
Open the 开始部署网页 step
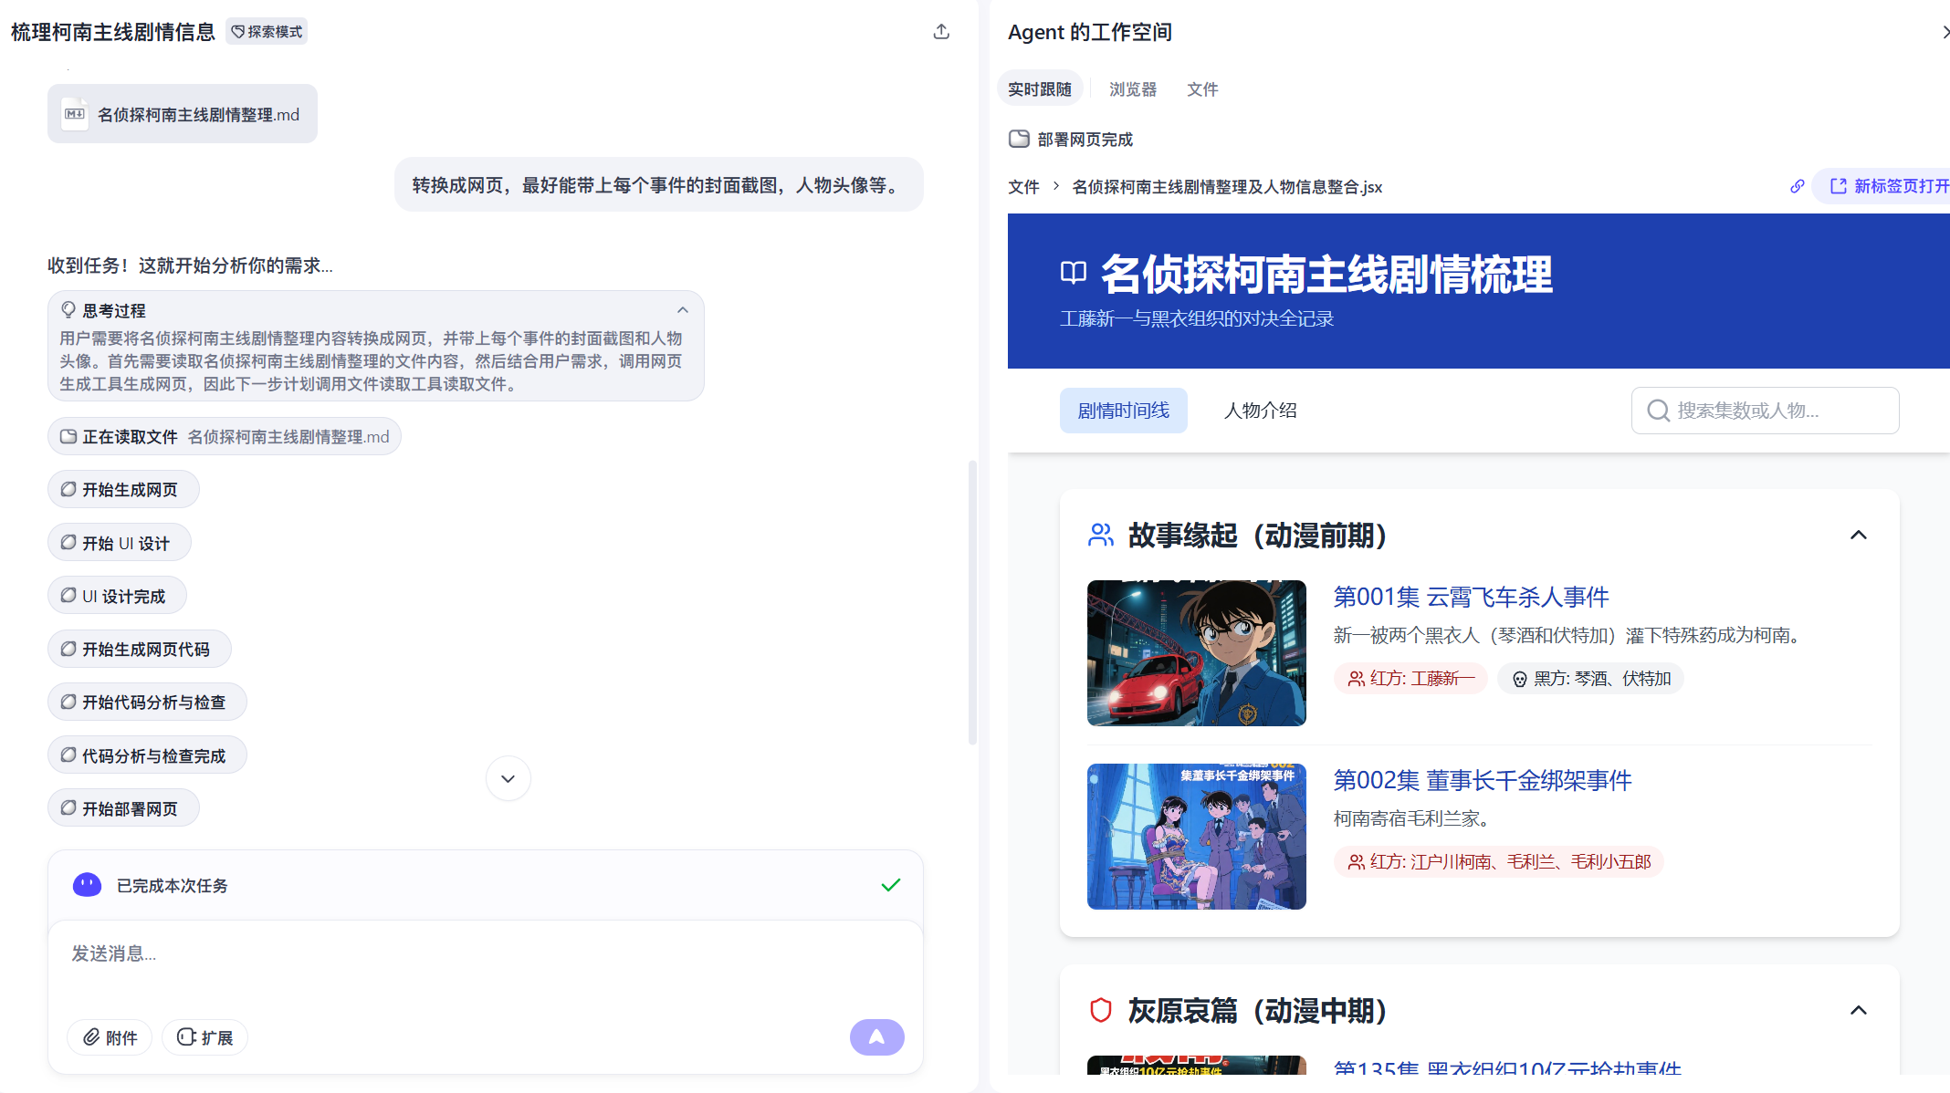123,808
